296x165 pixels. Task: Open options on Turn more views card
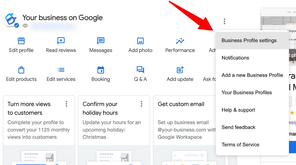[66, 104]
